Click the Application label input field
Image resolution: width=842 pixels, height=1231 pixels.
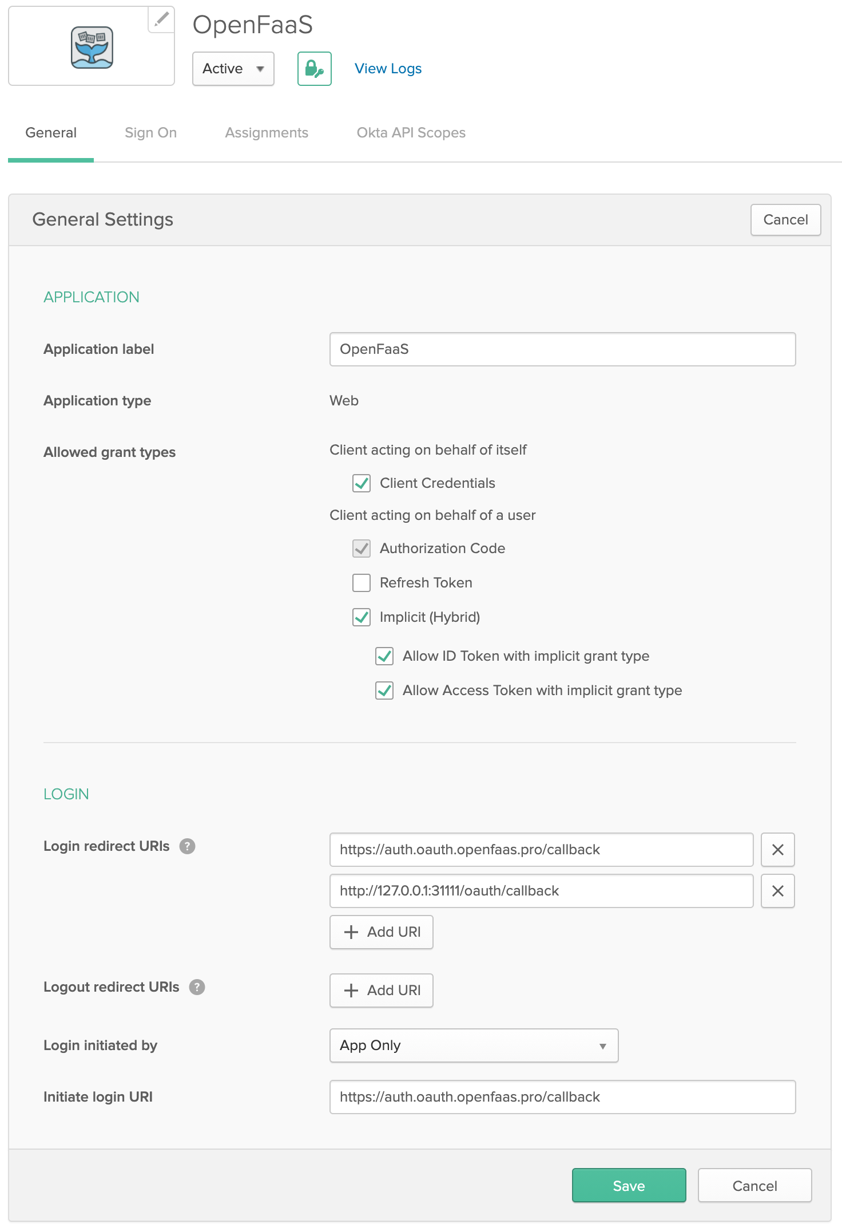[563, 349]
